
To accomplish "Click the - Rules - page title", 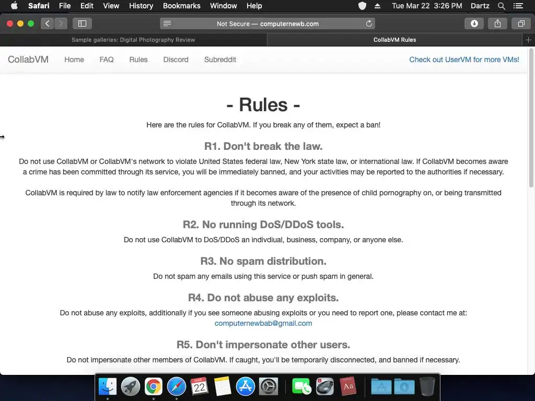I will 263,104.
